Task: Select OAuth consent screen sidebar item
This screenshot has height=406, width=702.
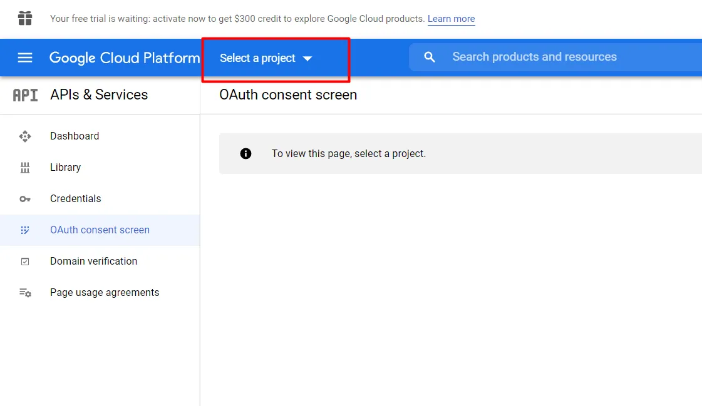Action: coord(100,230)
